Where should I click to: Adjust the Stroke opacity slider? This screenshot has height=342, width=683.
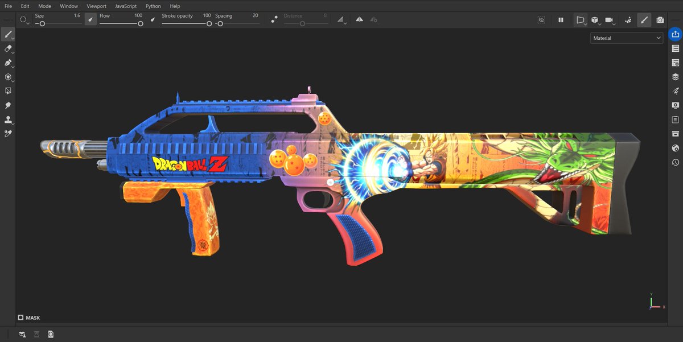[186, 24]
